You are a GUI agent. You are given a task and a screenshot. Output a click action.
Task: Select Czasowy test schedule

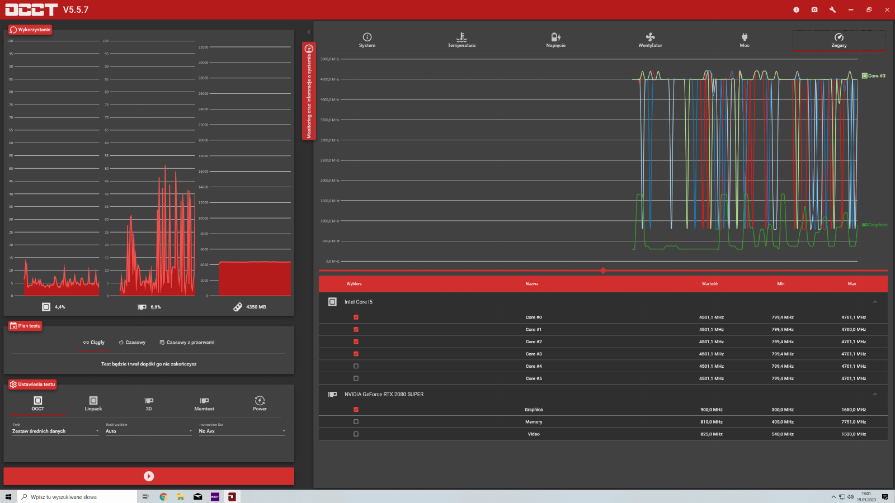pos(132,342)
